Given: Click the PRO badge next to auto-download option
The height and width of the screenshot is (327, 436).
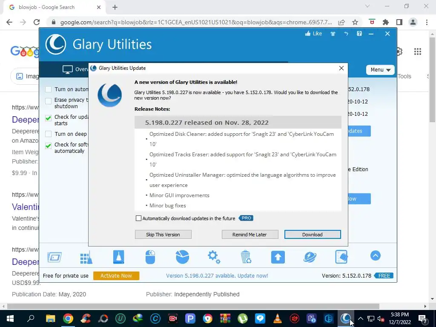Looking at the screenshot, I should 246,218.
